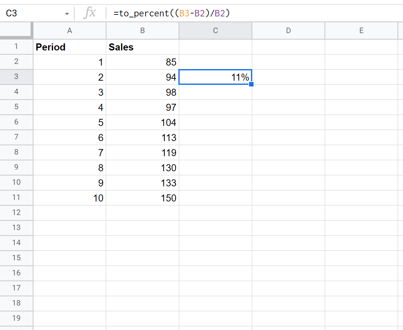Open the Name Box dropdown arrow
Viewport: 403px width, 330px height.
pyautogui.click(x=67, y=14)
